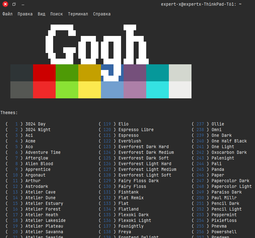This screenshot has width=255, height=238.
Task: Open the Поиск menu
Action: point(56,14)
